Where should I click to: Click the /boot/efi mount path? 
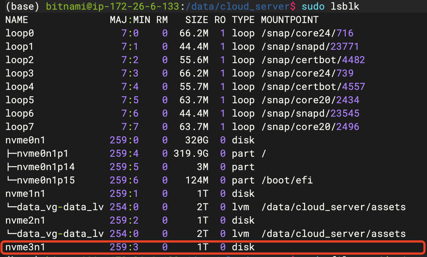(287, 180)
